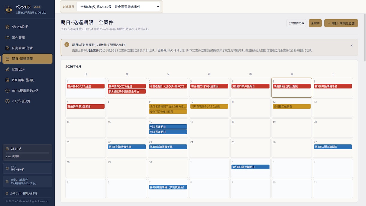
Task: Click the PDF編集・墨消し file icon
Action: click(x=7, y=80)
